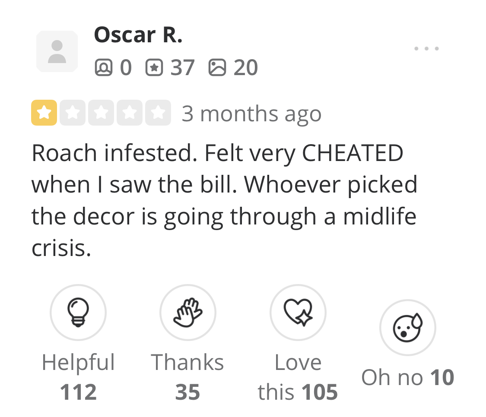Click the second empty rating star
486x417 pixels.
[x=73, y=113]
